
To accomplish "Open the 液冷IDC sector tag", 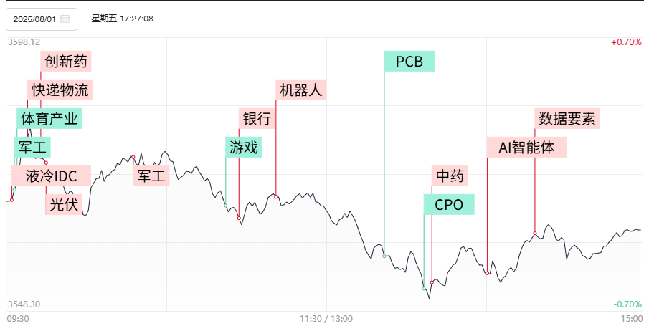I will point(51,176).
